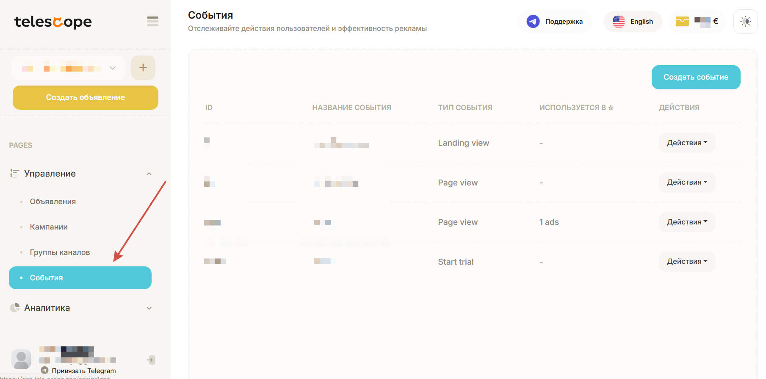766x379 pixels.
Task: Switch language to English
Action: click(633, 22)
